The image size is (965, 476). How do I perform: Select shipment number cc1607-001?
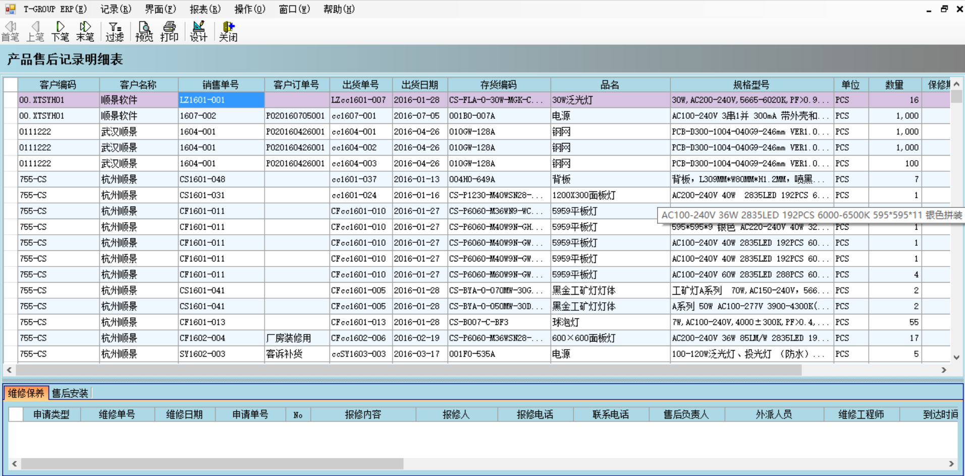point(360,116)
